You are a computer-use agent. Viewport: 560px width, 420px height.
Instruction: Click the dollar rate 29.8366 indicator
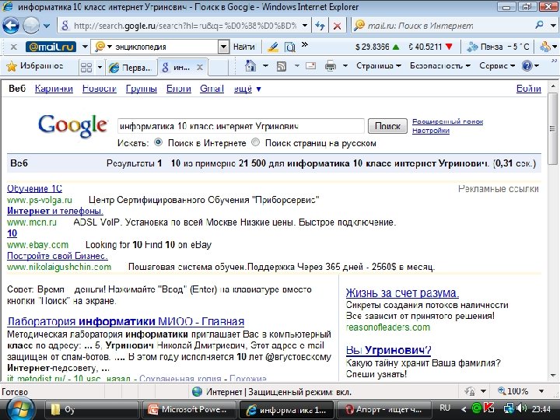coord(377,47)
